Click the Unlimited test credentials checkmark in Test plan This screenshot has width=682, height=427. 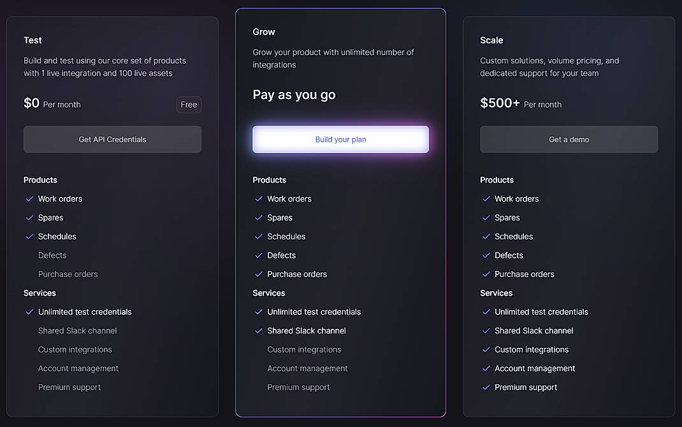(x=29, y=312)
